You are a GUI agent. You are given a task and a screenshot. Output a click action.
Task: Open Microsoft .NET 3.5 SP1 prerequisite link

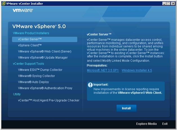103,70
